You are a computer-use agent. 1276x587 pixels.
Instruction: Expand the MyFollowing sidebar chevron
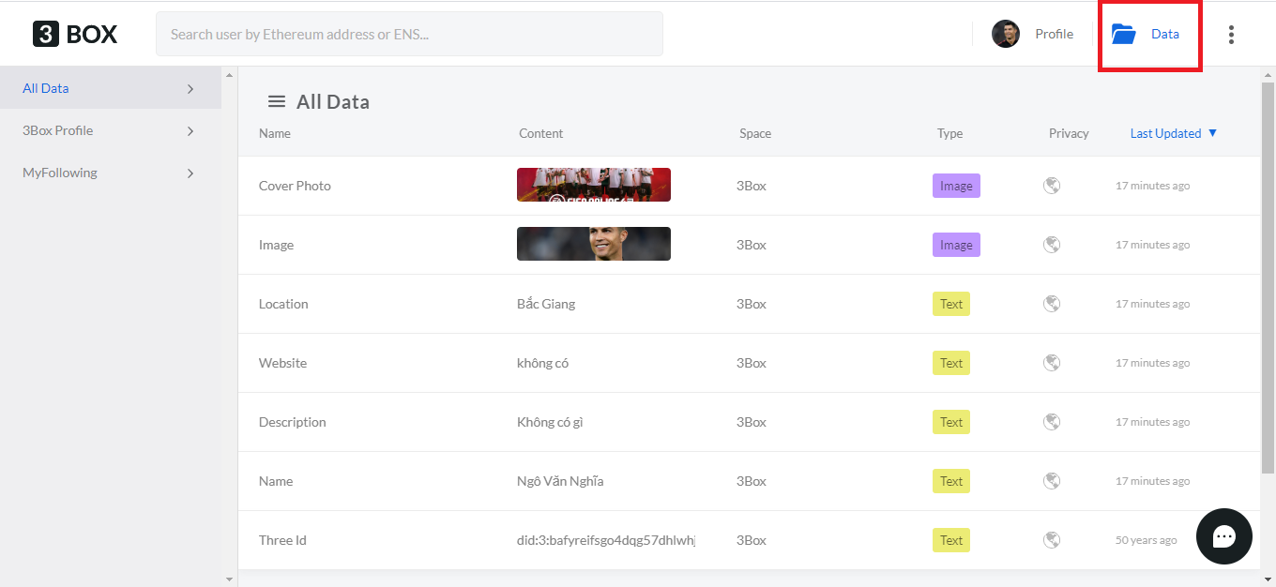click(190, 173)
